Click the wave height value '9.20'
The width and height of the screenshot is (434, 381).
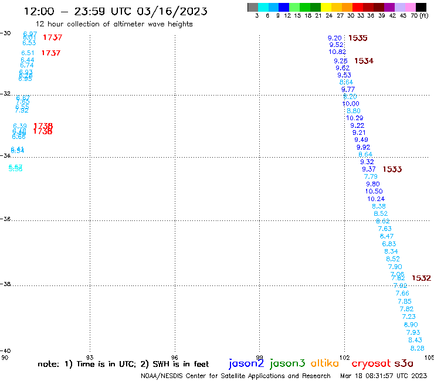coord(335,38)
